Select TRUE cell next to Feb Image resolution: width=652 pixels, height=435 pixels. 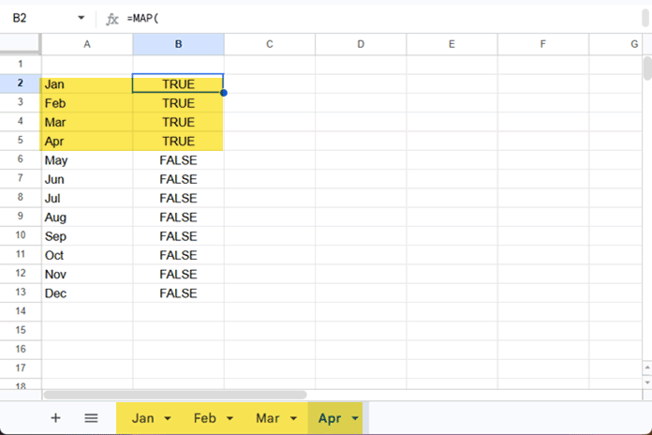click(178, 103)
